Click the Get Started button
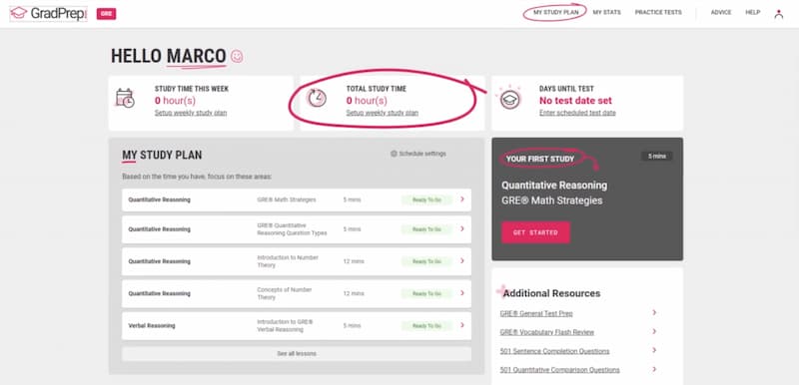The height and width of the screenshot is (385, 799). coord(535,232)
